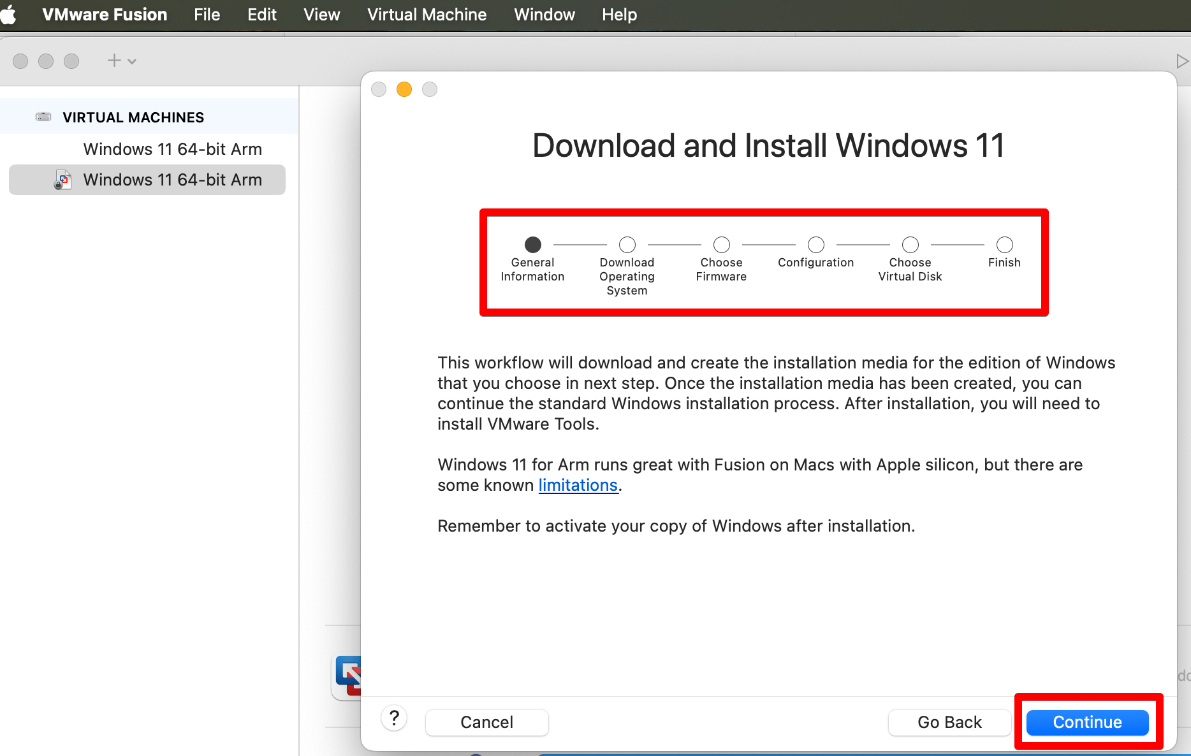Open the VMware Fusion menu
The height and width of the screenshot is (756, 1191).
coord(105,15)
